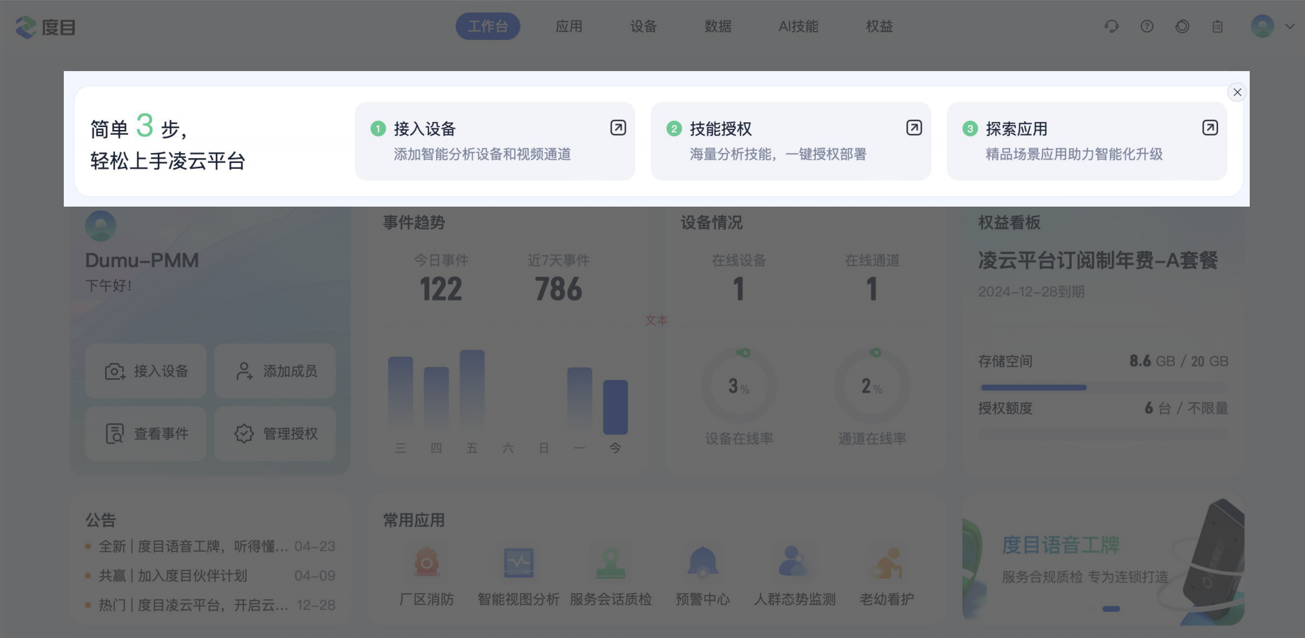1305x638 pixels.
Task: Select the 探索应用 step title
Action: pos(1016,129)
